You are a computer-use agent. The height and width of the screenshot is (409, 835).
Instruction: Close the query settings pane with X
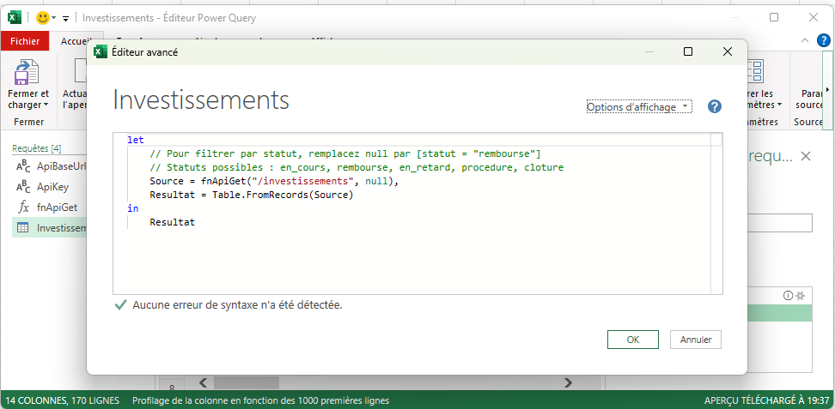pos(806,156)
